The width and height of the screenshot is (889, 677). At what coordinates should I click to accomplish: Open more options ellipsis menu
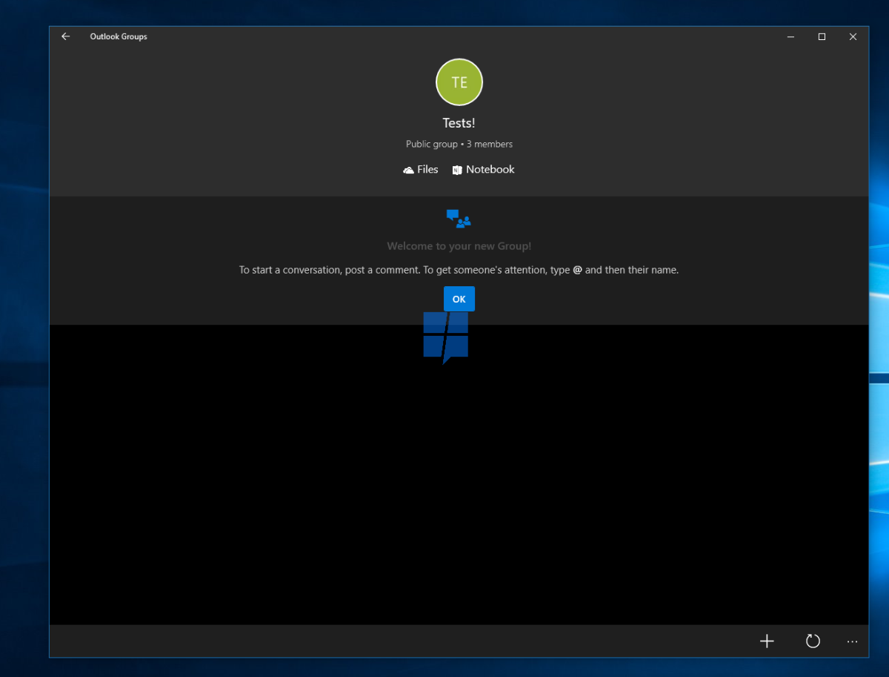[x=852, y=641]
